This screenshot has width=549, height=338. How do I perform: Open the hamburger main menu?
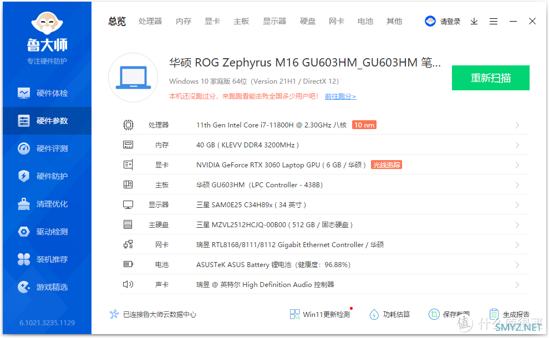tap(494, 22)
